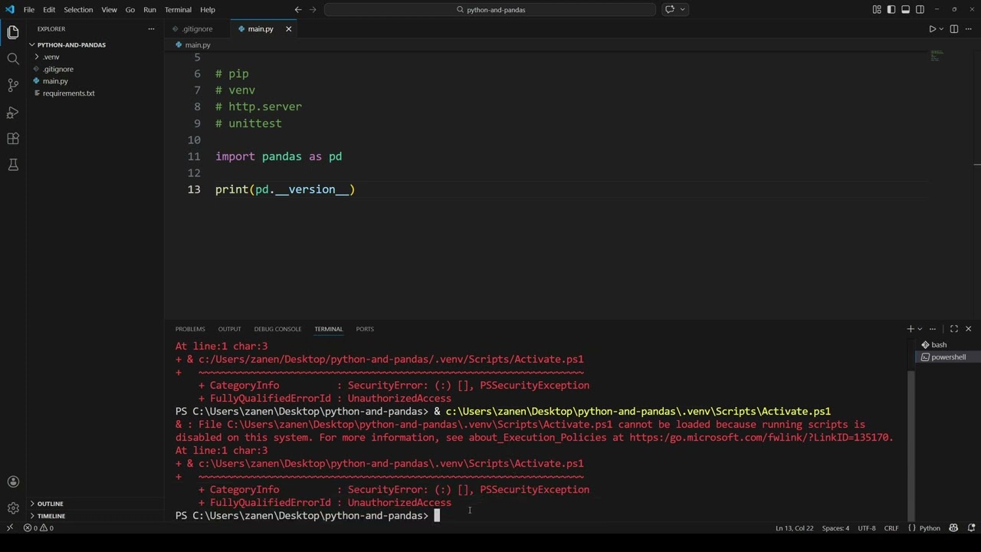Open the Source Control view

(13, 85)
